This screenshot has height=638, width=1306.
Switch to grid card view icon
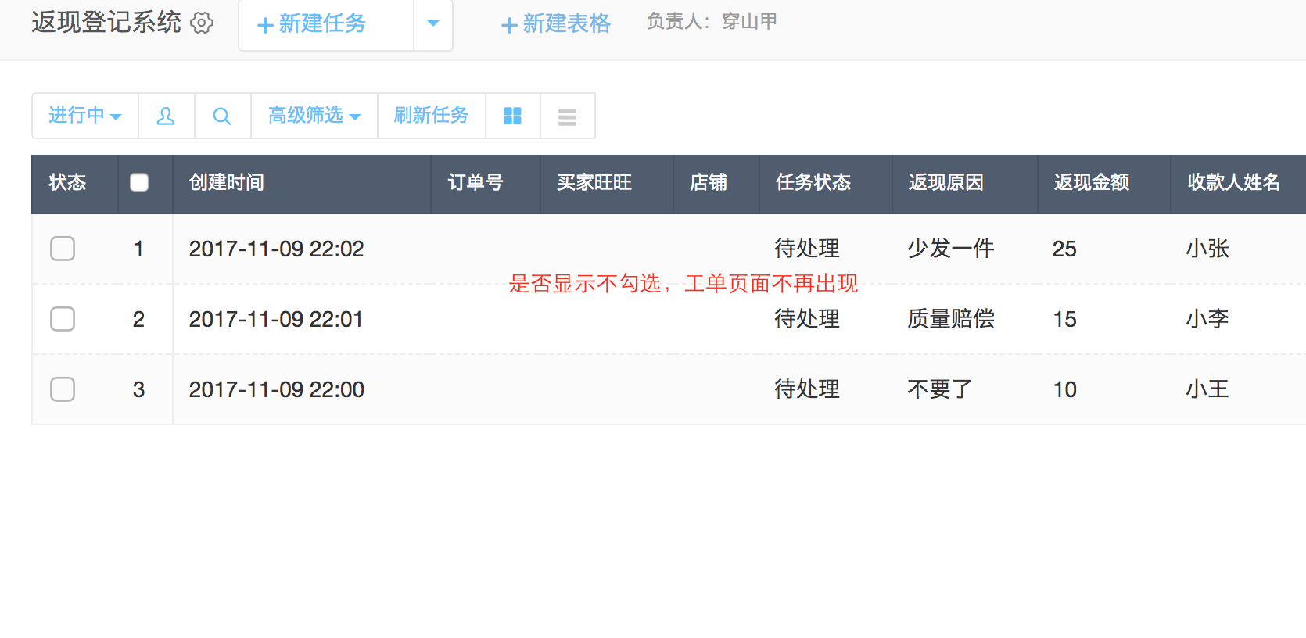pos(512,116)
